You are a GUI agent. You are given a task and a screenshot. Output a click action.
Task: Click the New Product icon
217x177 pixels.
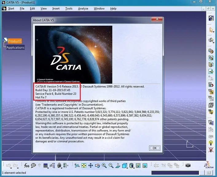[211, 58]
